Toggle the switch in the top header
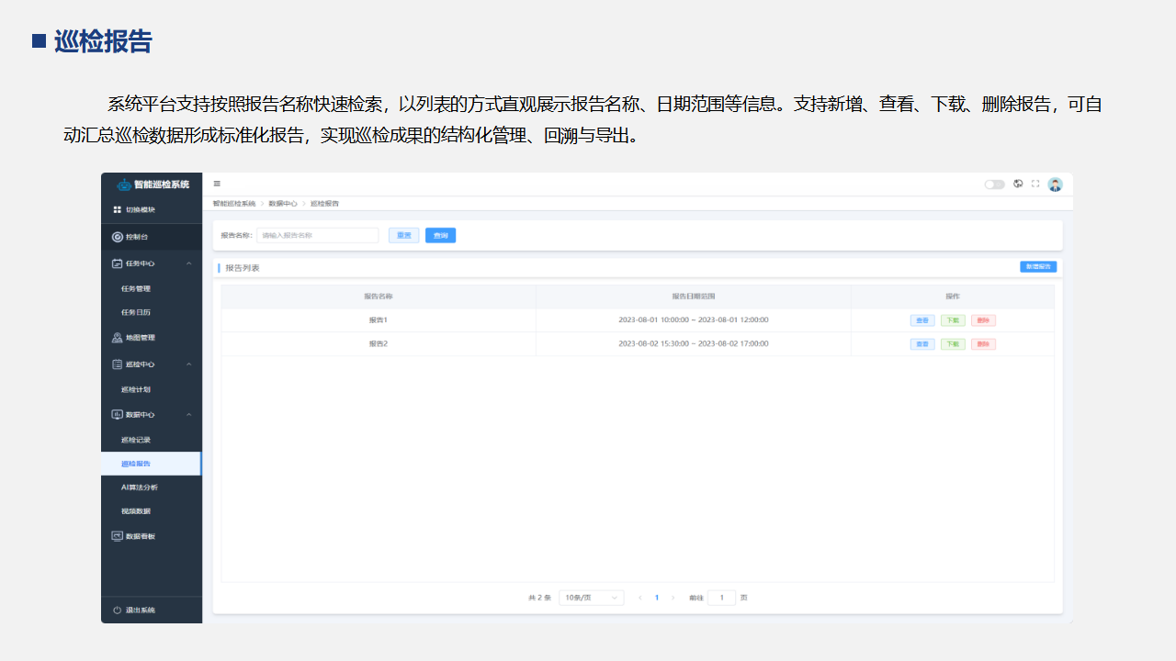Viewport: 1176px width, 661px height. click(995, 185)
